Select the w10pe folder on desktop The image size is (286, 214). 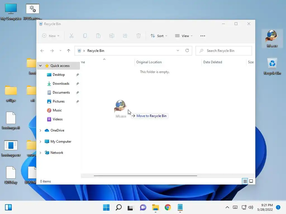pyautogui.click(x=11, y=94)
